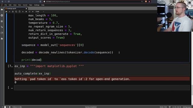Open the Code cell type dropdown
Screen dimensions: 193x108
(x=40, y=11)
